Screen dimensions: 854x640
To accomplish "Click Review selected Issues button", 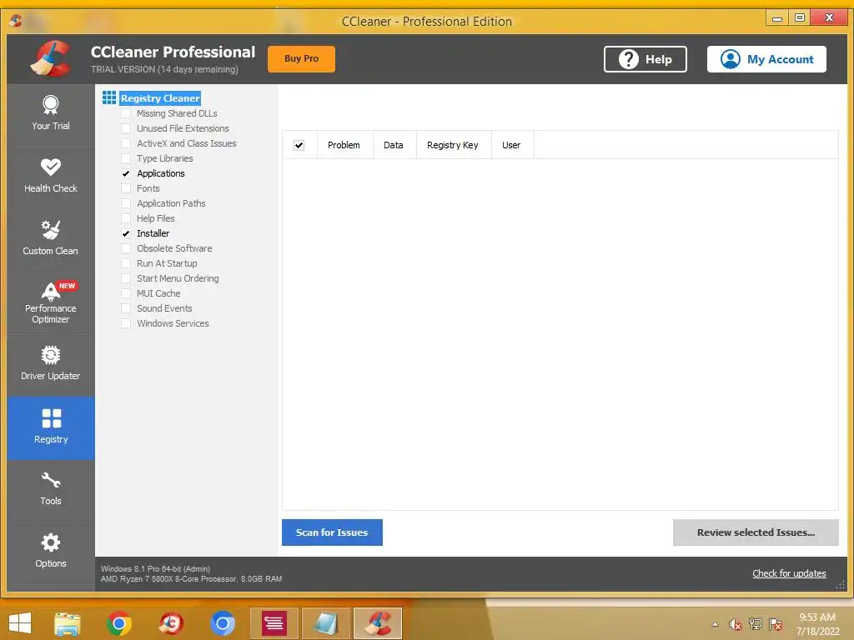I will [756, 532].
